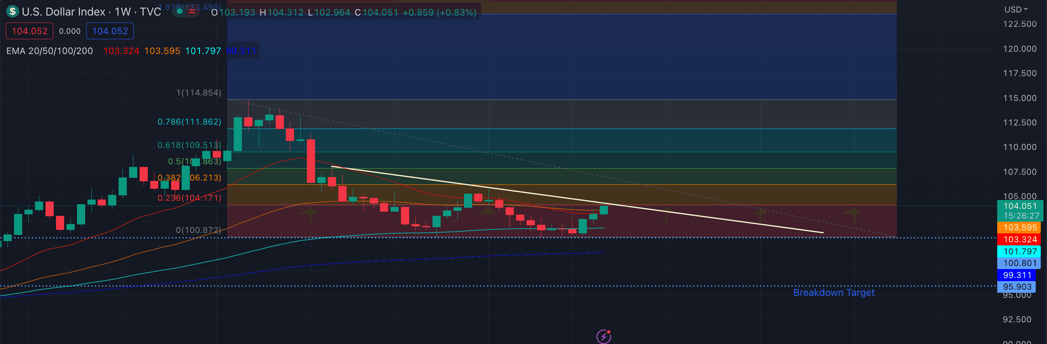This screenshot has width=1047, height=344.
Task: Click the cyan 101.797 price axis label
Action: (x=1019, y=252)
